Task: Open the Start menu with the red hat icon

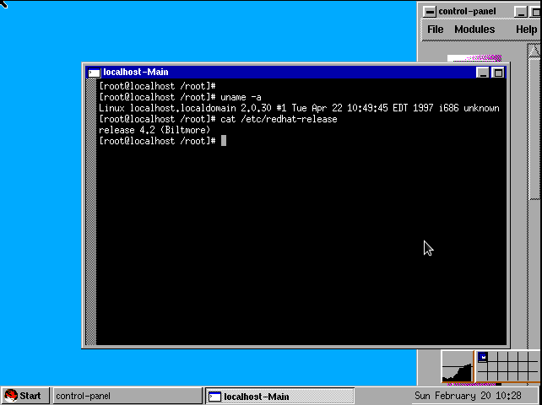Action: (x=24, y=396)
